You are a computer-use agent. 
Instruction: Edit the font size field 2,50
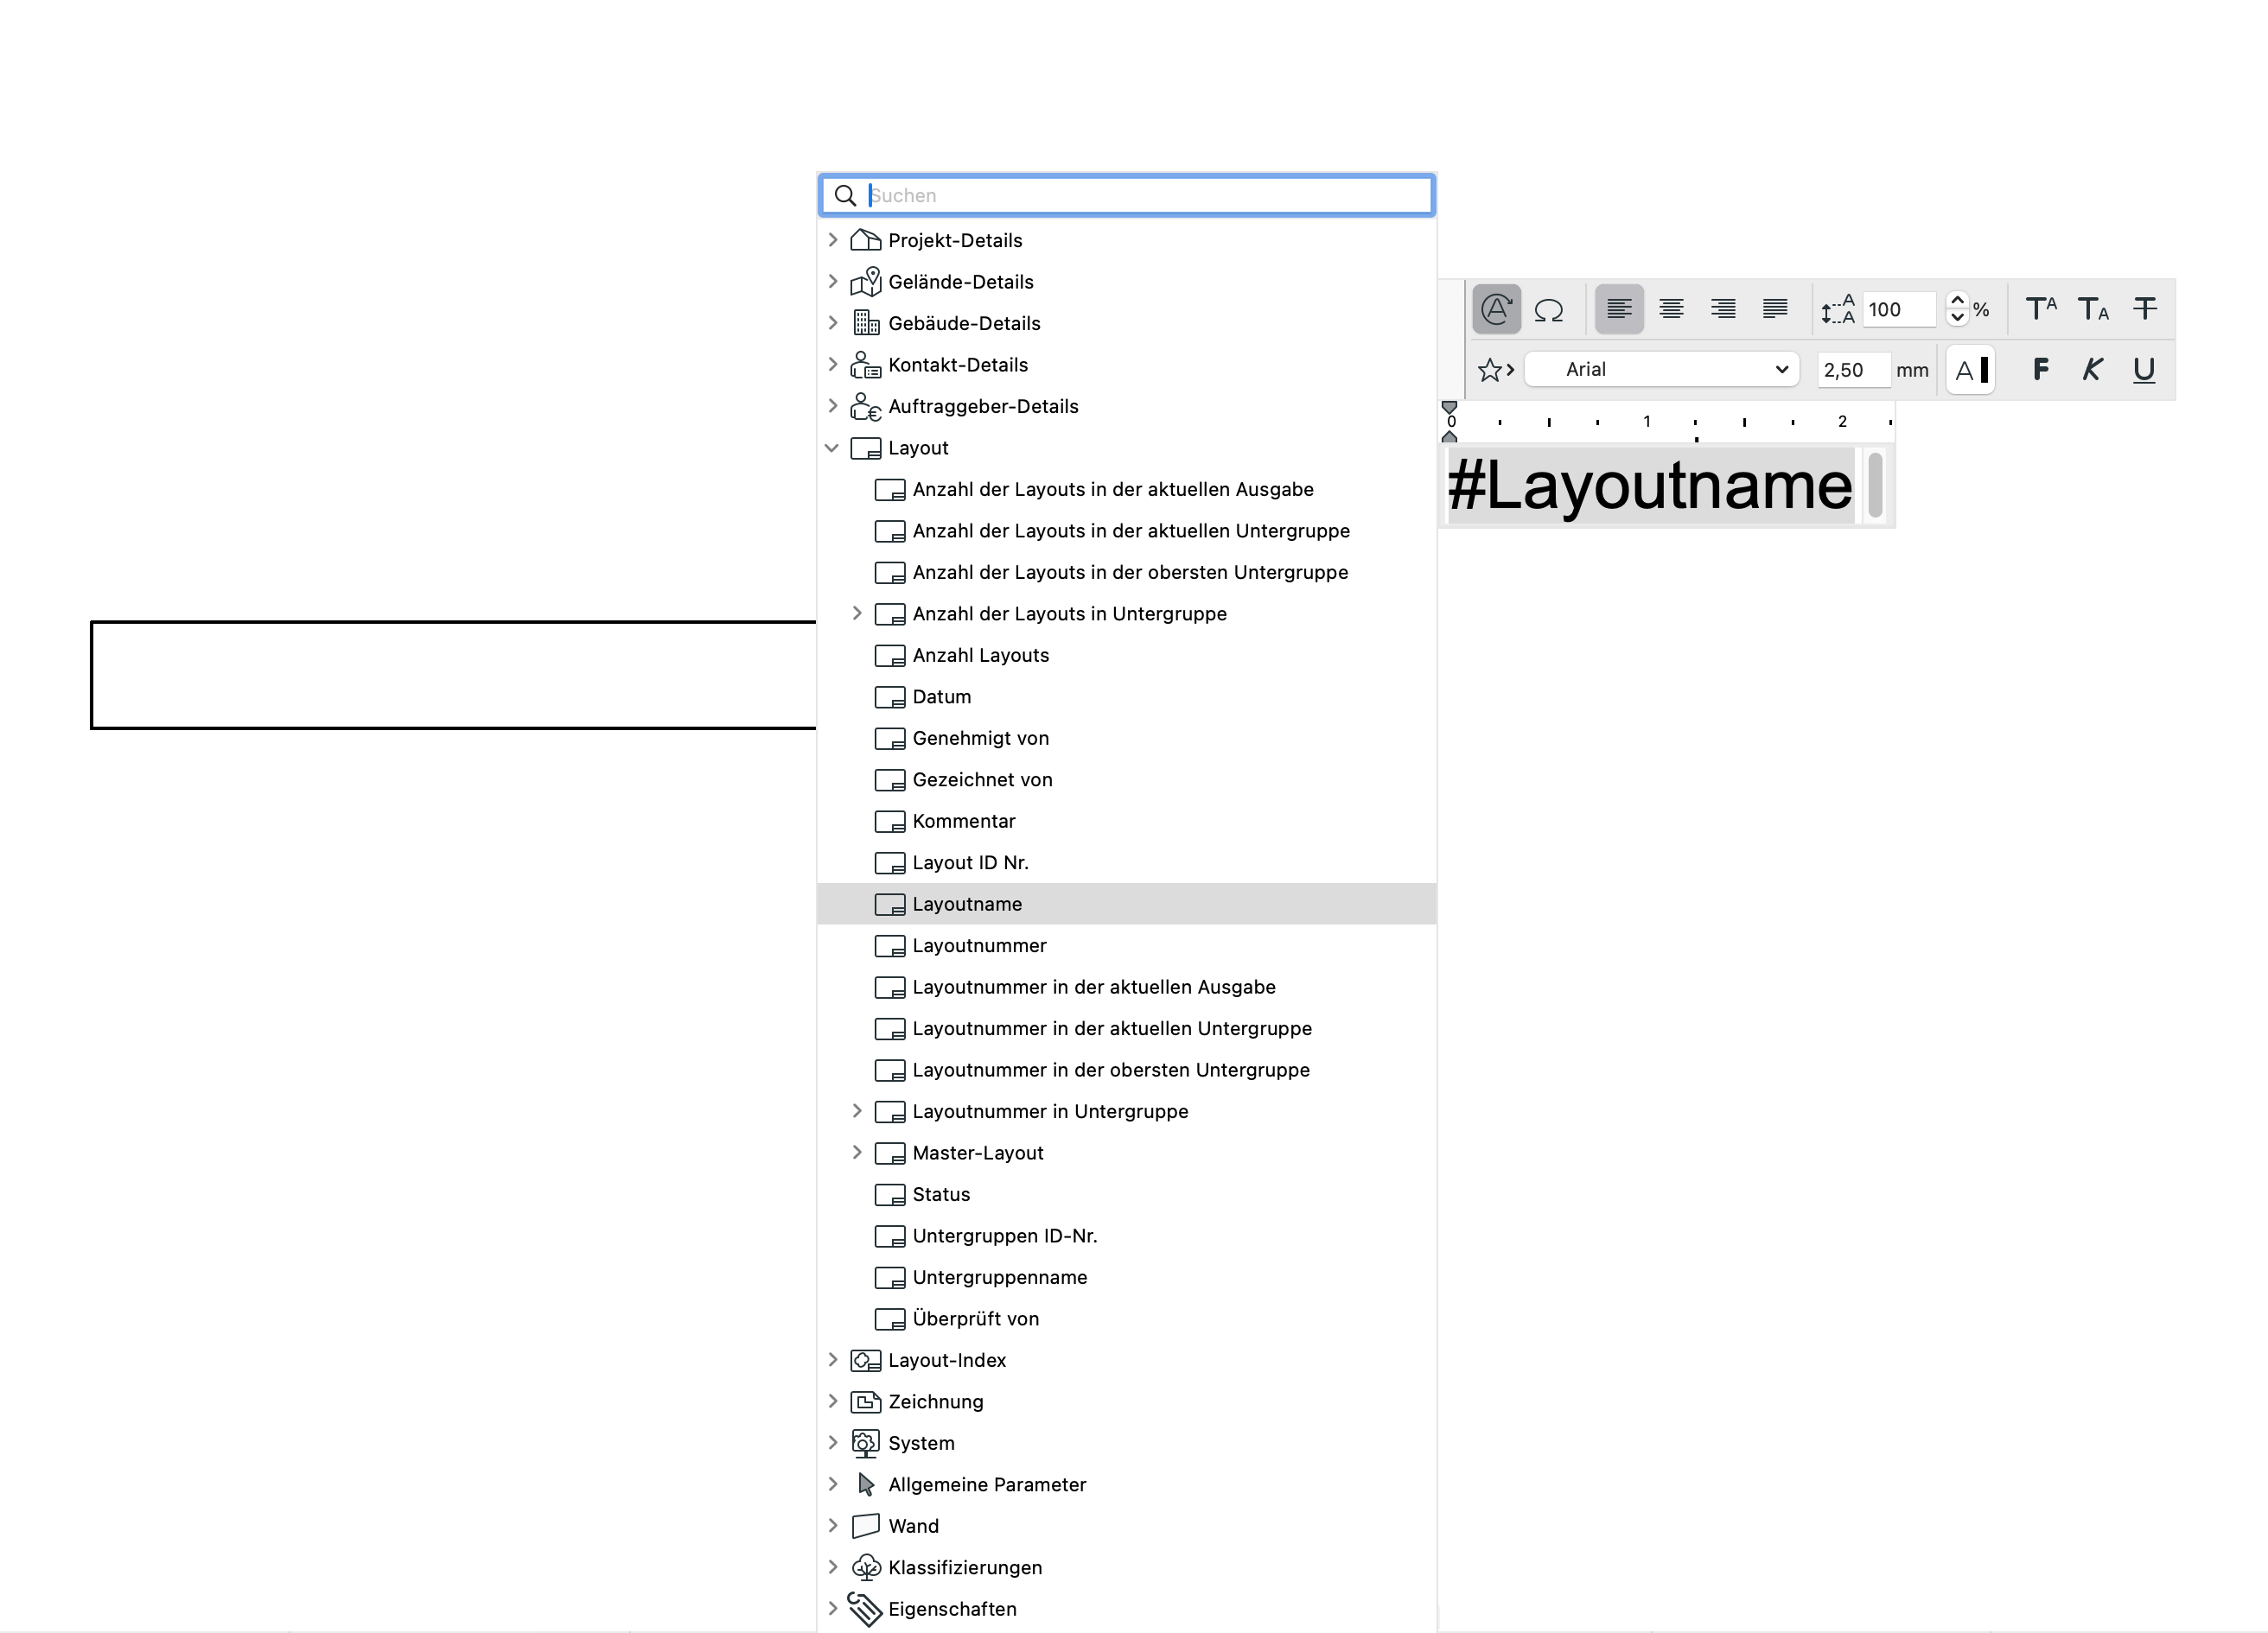[x=1853, y=370]
